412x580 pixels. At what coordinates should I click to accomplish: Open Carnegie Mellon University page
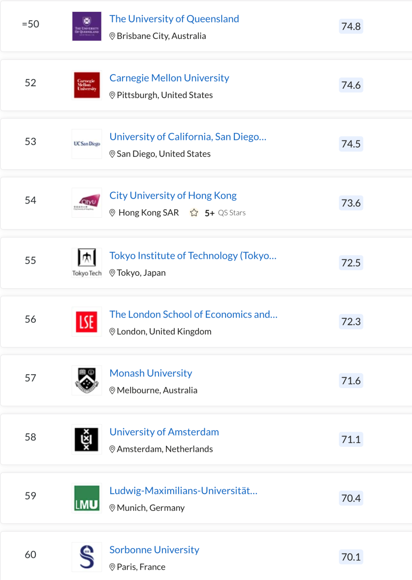169,78
